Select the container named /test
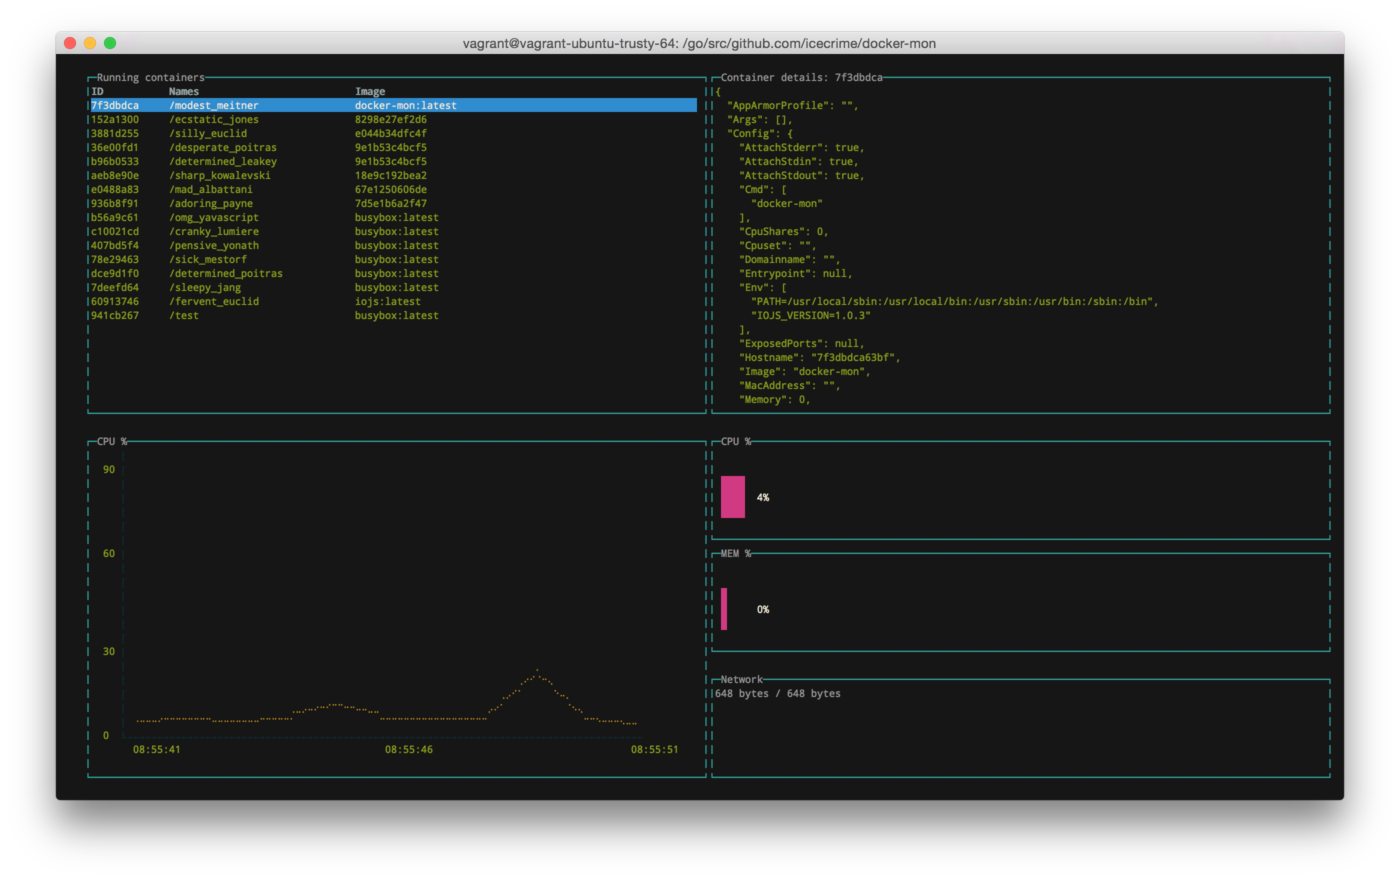1400x880 pixels. pos(183,315)
